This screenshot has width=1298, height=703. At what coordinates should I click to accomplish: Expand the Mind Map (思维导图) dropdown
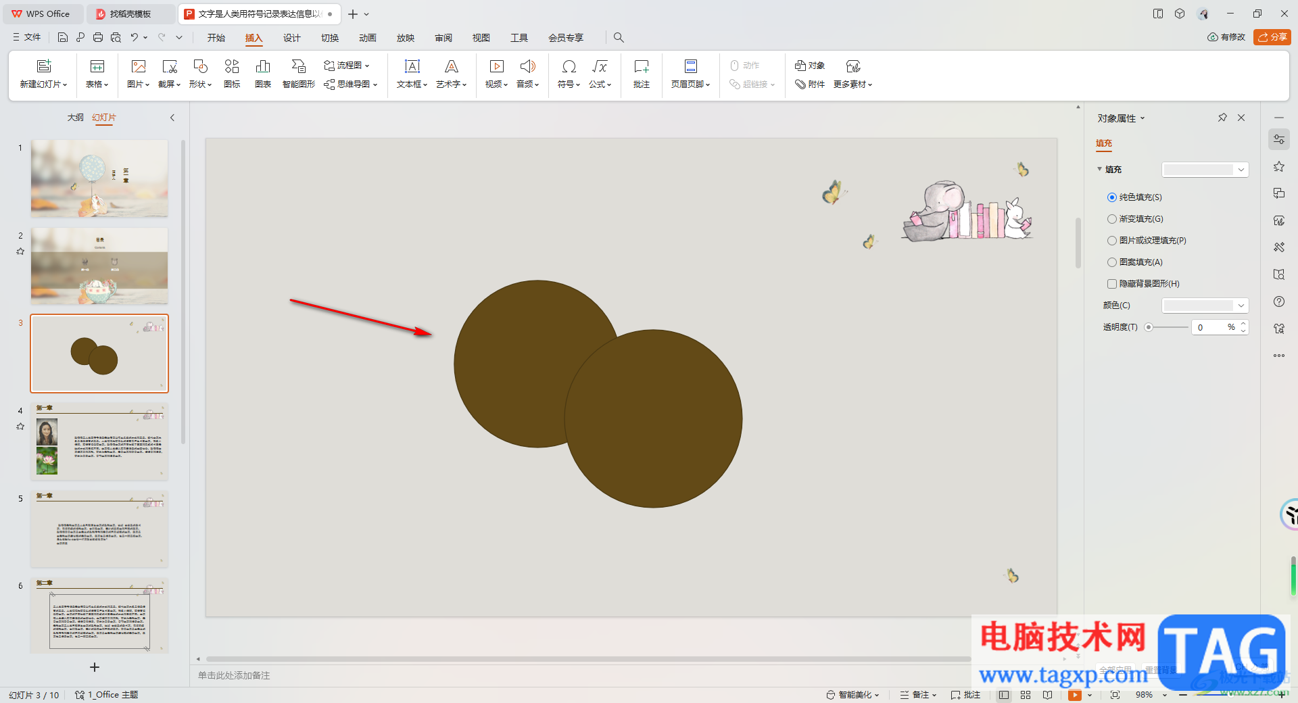tap(375, 84)
